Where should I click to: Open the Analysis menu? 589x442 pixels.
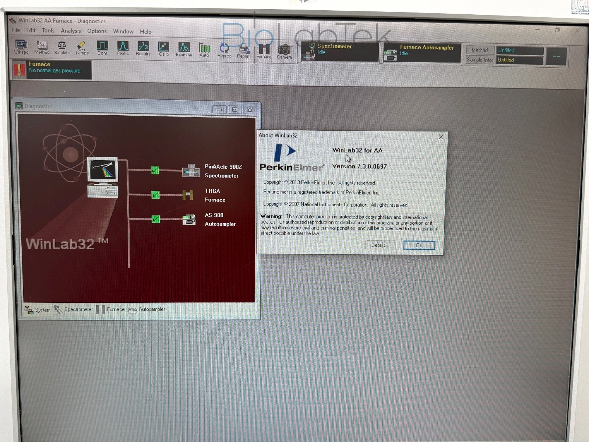point(71,31)
